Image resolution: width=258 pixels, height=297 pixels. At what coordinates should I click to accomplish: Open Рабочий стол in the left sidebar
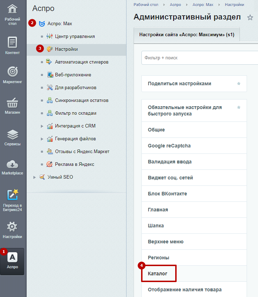(12, 15)
